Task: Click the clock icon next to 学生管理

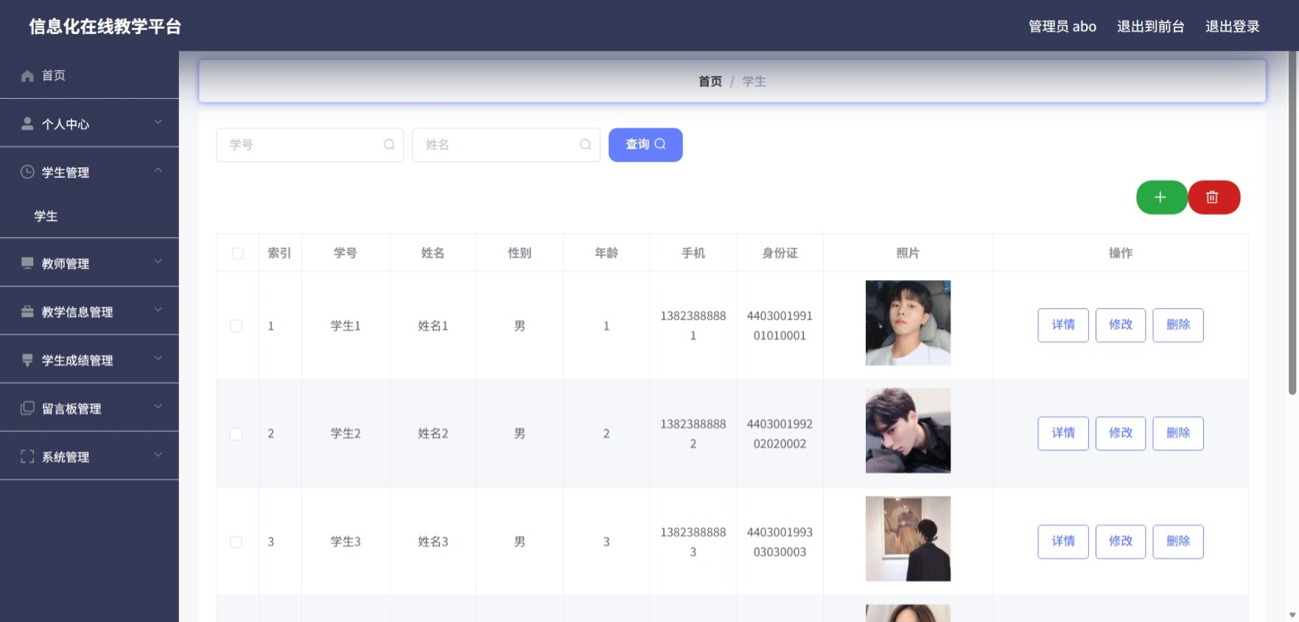Action: (x=27, y=172)
